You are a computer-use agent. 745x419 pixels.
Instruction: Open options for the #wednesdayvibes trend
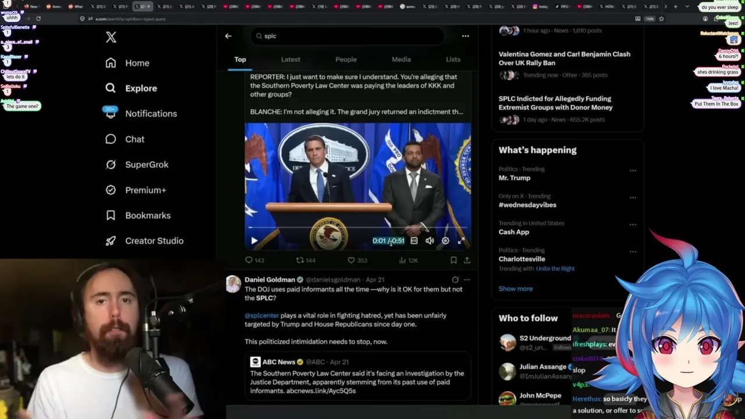633,198
